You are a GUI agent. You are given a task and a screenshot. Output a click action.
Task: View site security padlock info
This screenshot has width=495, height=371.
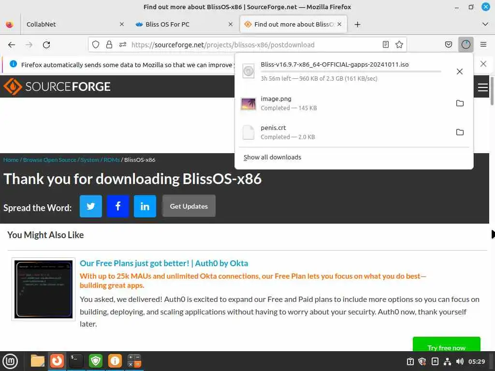click(109, 44)
